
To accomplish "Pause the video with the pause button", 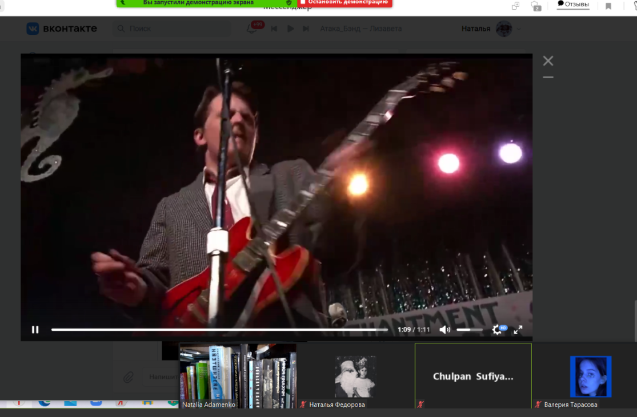I will click(x=35, y=330).
